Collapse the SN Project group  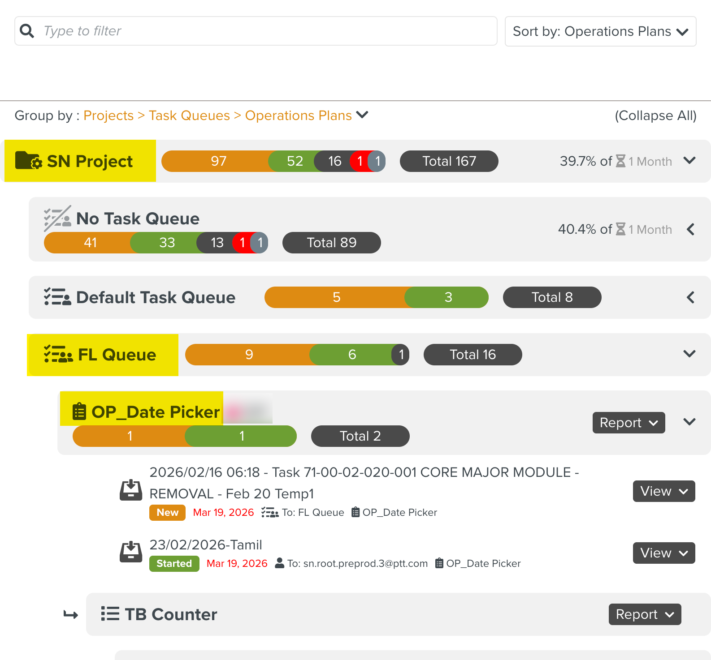[689, 160]
